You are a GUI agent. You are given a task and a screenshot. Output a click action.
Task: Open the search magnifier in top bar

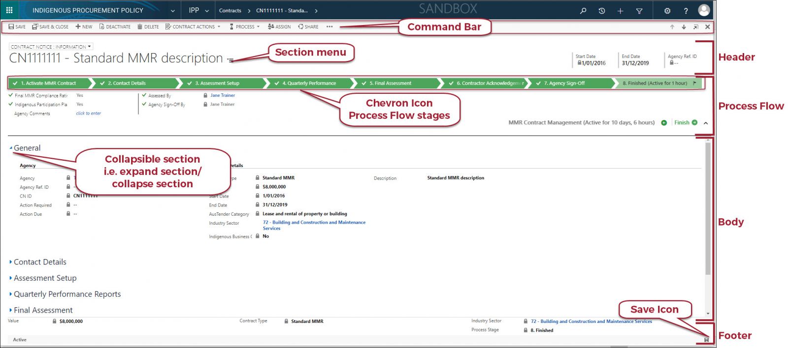pyautogui.click(x=583, y=10)
